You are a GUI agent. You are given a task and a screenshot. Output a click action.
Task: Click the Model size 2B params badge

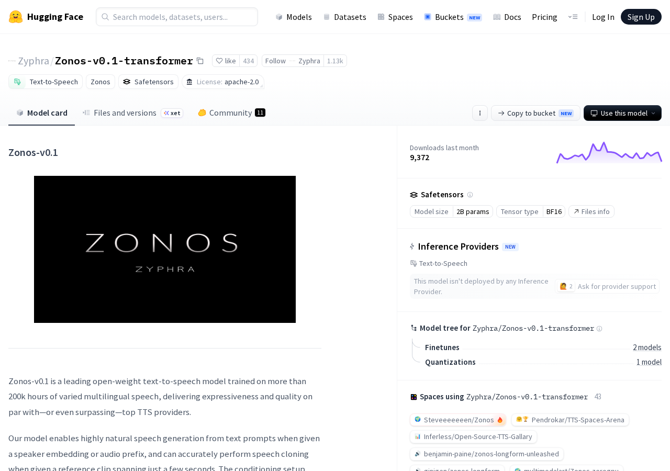coord(451,211)
